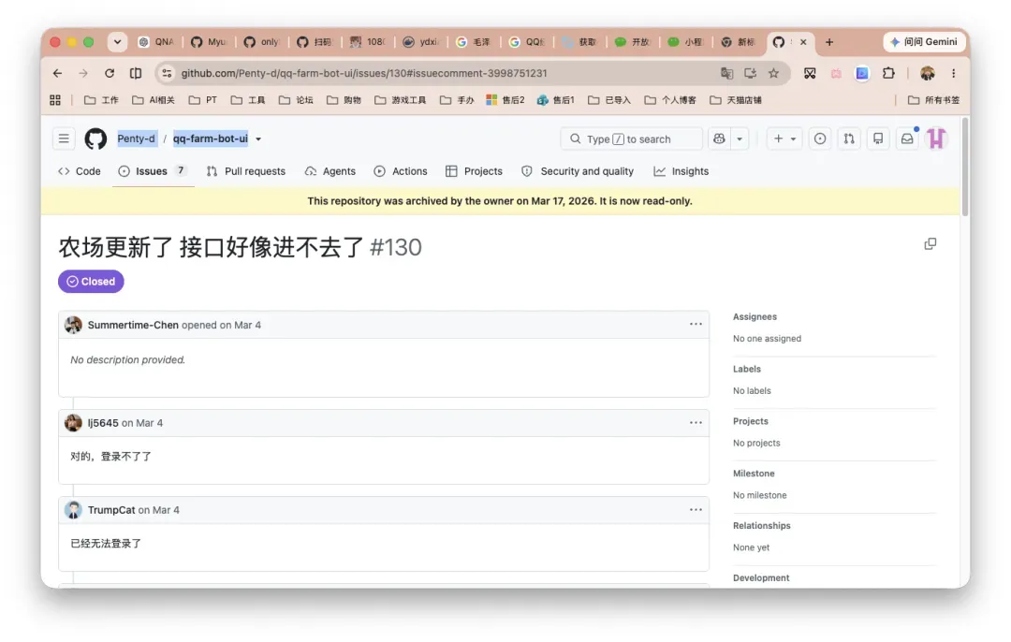The height and width of the screenshot is (642, 1011).
Task: Open the 游戏工具 bookmark folder
Action: tap(401, 100)
